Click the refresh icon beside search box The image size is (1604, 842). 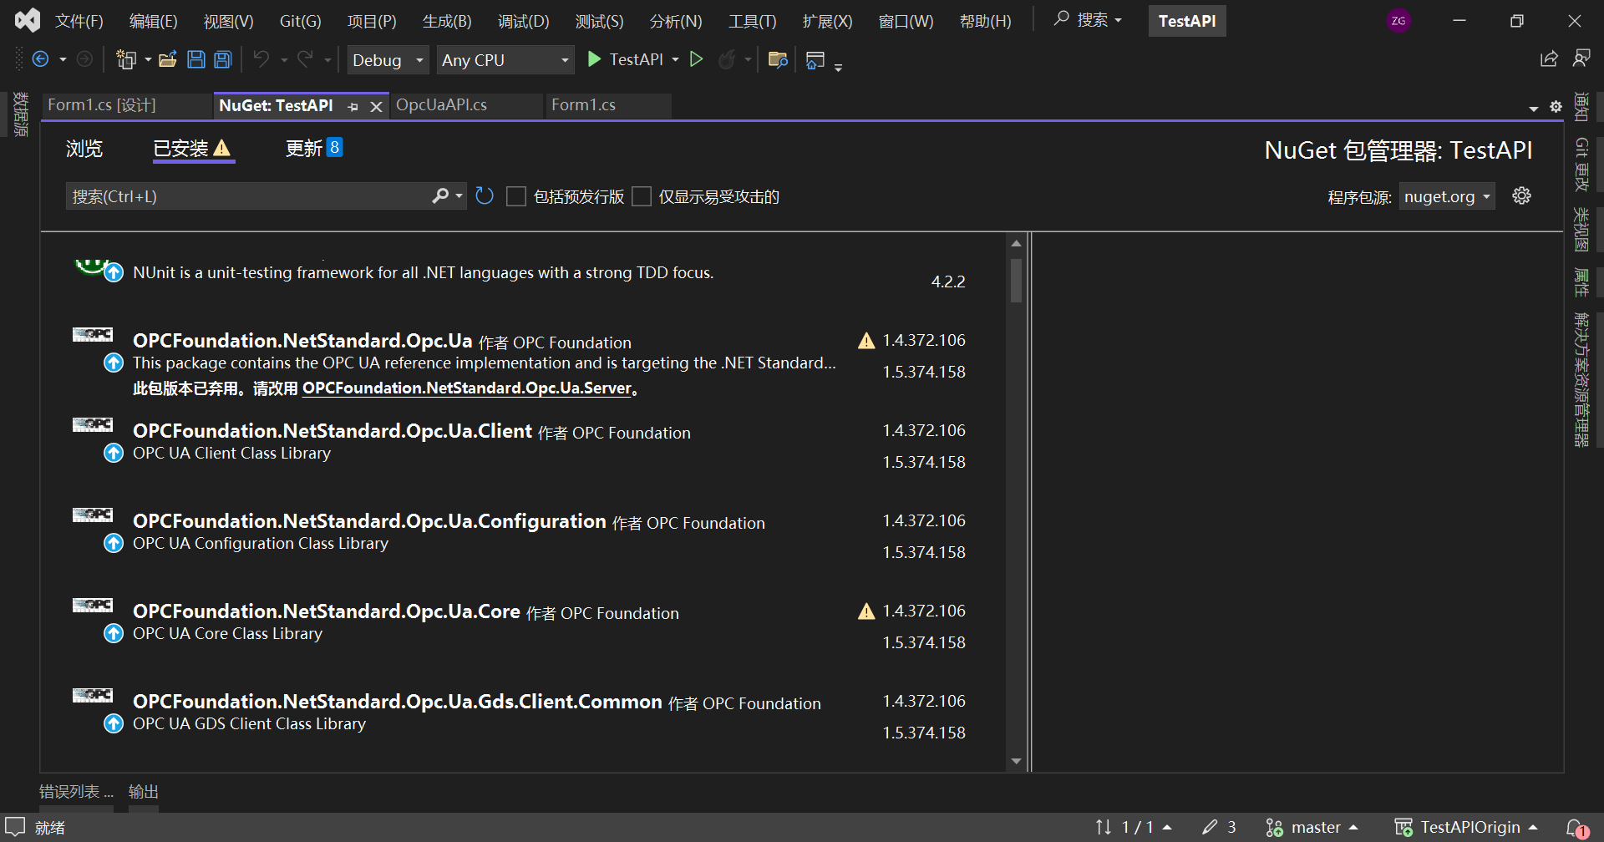(x=485, y=196)
